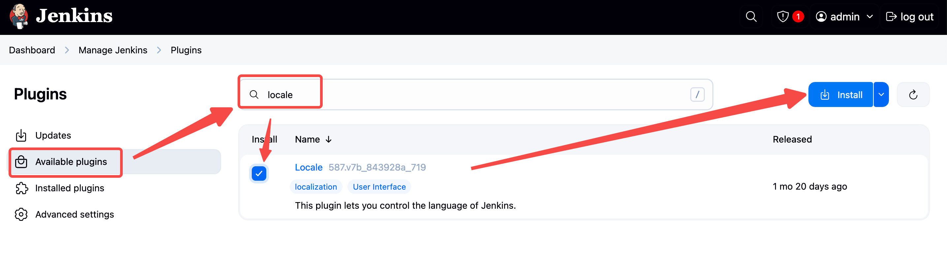Click the magnifier icon in plugin search
This screenshot has width=947, height=266.
pos(254,95)
